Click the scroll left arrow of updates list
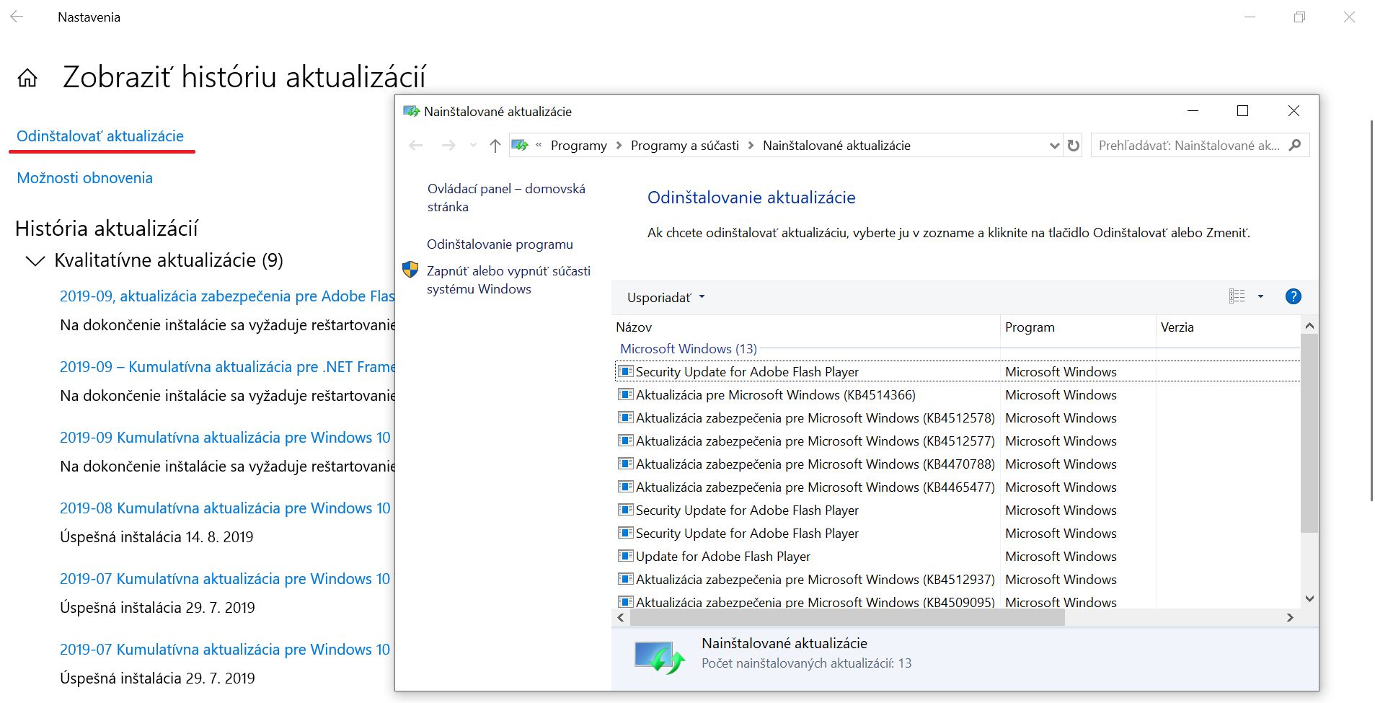Image resolution: width=1375 pixels, height=703 pixels. click(621, 618)
